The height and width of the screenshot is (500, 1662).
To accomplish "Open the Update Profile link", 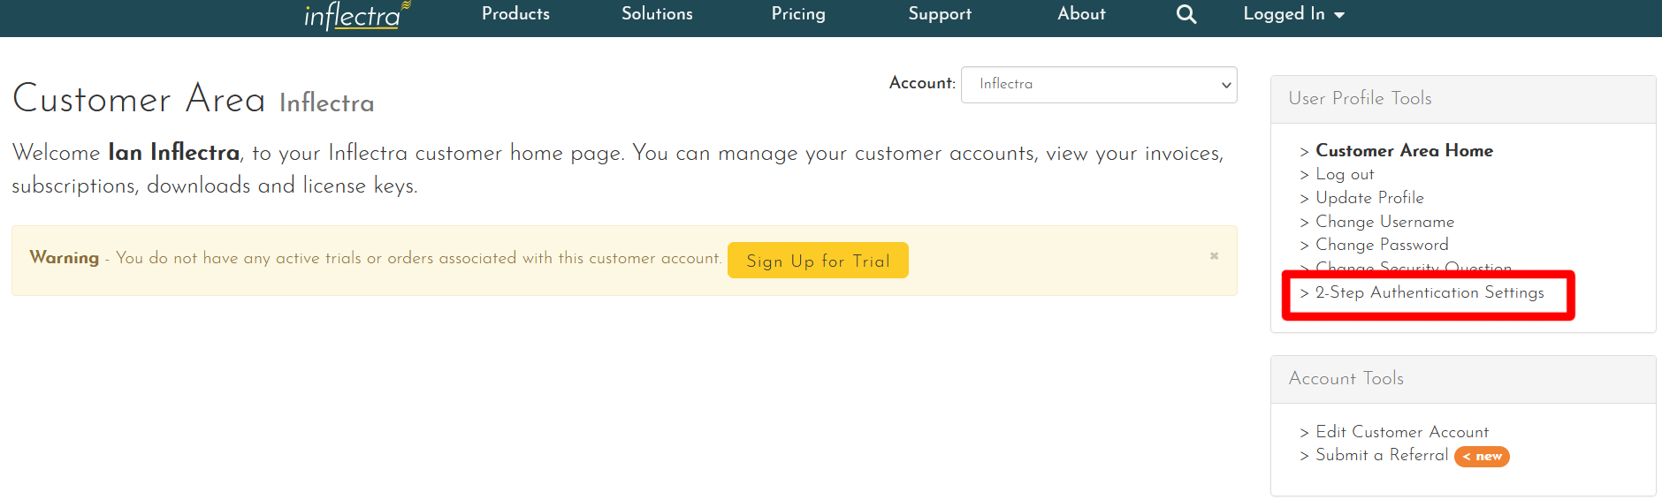I will coord(1369,198).
